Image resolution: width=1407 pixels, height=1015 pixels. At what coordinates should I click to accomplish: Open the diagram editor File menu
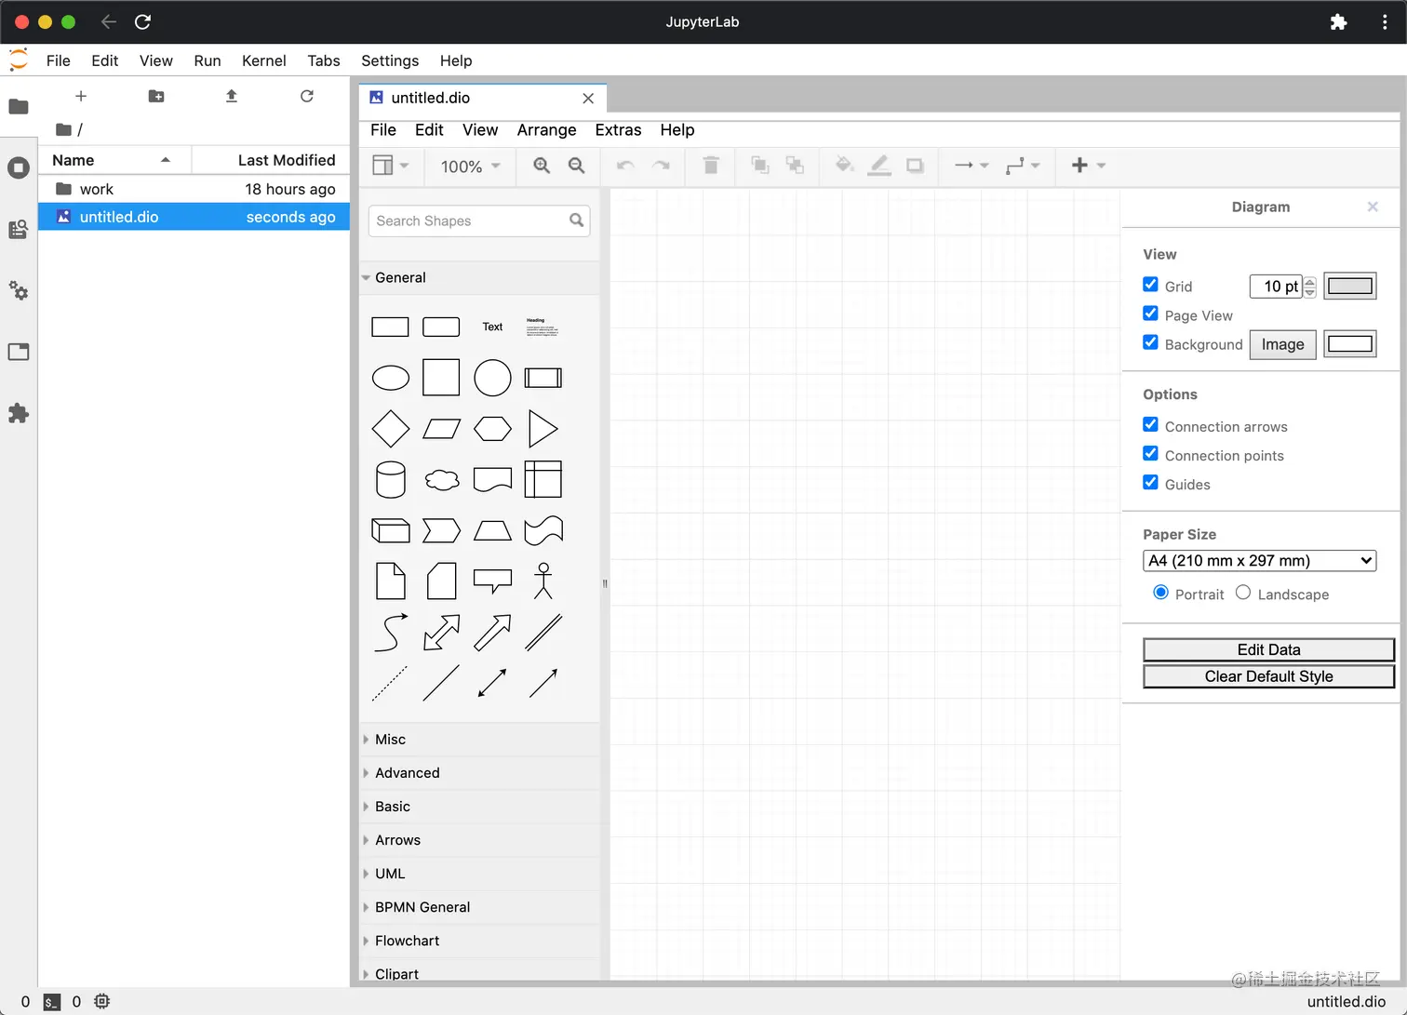[x=382, y=130]
